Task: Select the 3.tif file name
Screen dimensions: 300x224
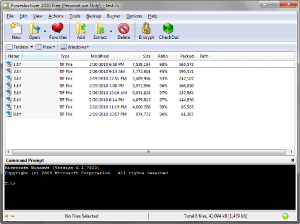Action: pos(17,78)
